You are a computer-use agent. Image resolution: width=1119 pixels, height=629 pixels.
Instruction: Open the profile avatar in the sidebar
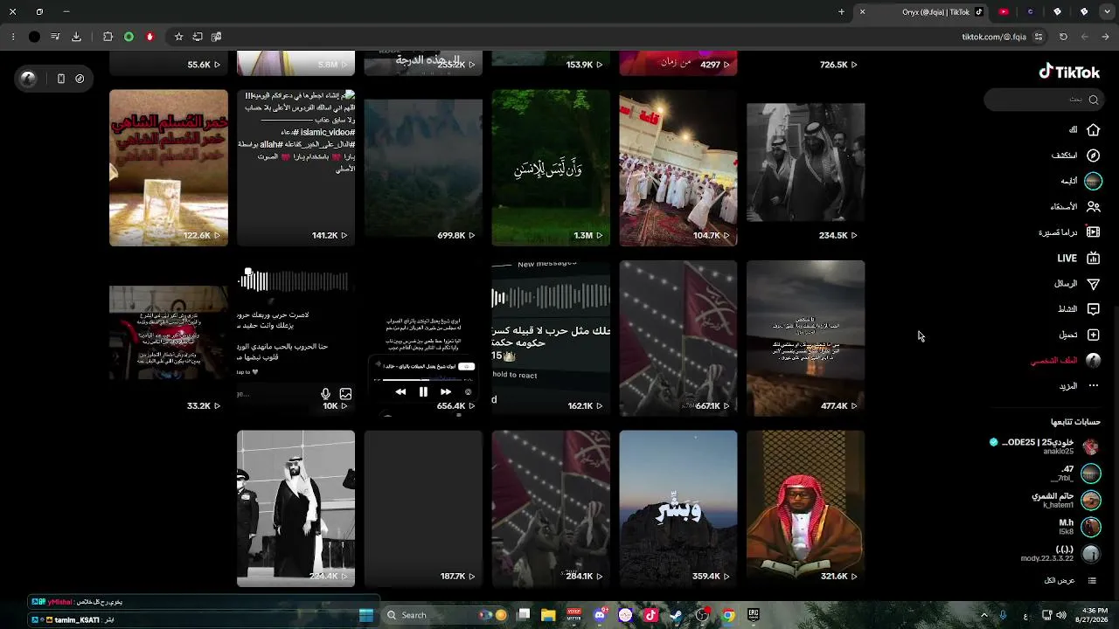1093,360
